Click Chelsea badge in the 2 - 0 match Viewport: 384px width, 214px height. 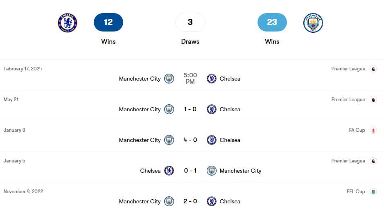pyautogui.click(x=212, y=201)
